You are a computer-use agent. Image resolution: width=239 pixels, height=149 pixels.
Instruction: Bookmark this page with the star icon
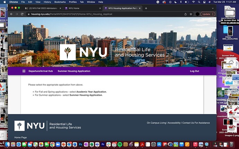191,14
